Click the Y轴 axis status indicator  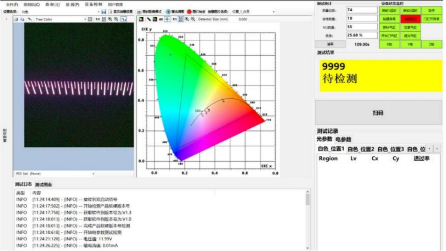(x=411, y=44)
